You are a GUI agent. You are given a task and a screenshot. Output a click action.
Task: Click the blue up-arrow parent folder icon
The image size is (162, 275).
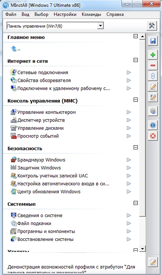[14, 48]
